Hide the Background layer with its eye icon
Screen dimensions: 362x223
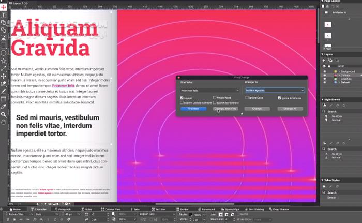(x=325, y=71)
